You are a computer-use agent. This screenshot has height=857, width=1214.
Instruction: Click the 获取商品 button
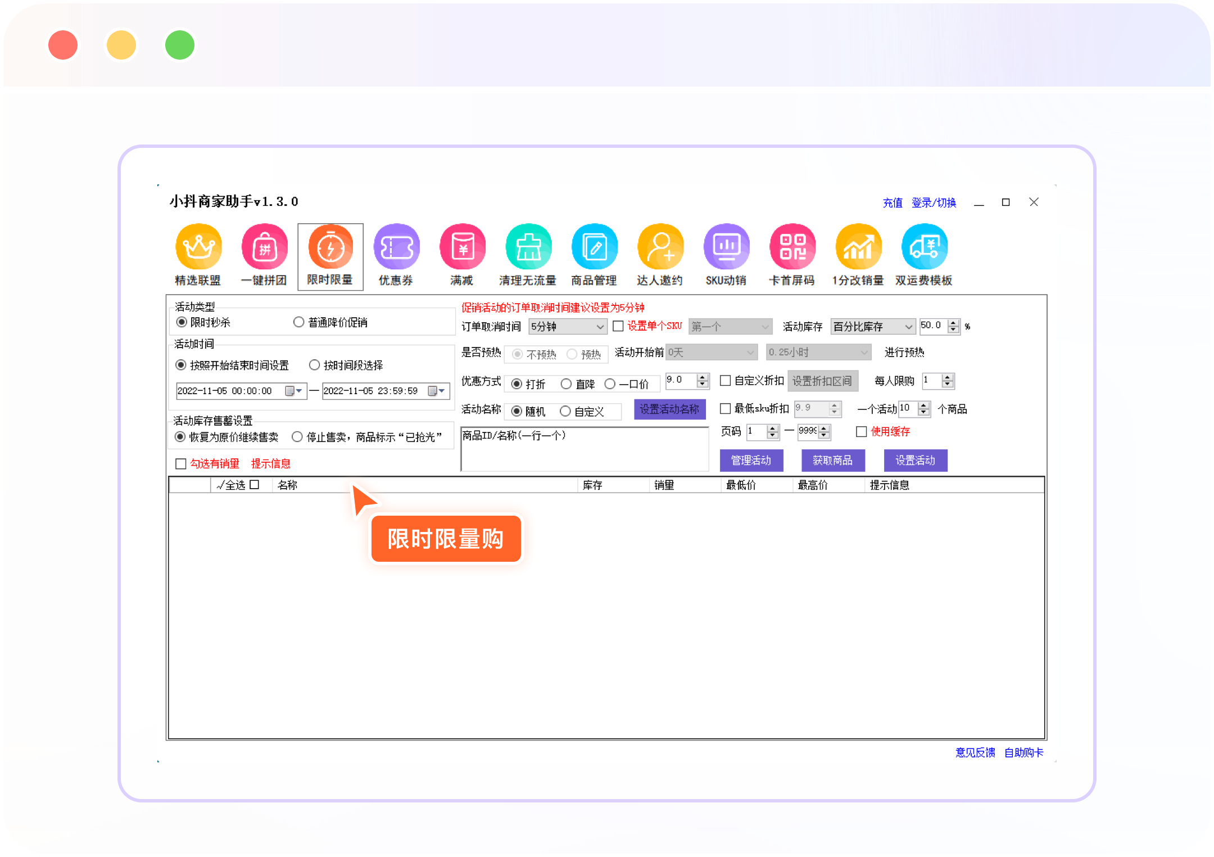coord(832,461)
